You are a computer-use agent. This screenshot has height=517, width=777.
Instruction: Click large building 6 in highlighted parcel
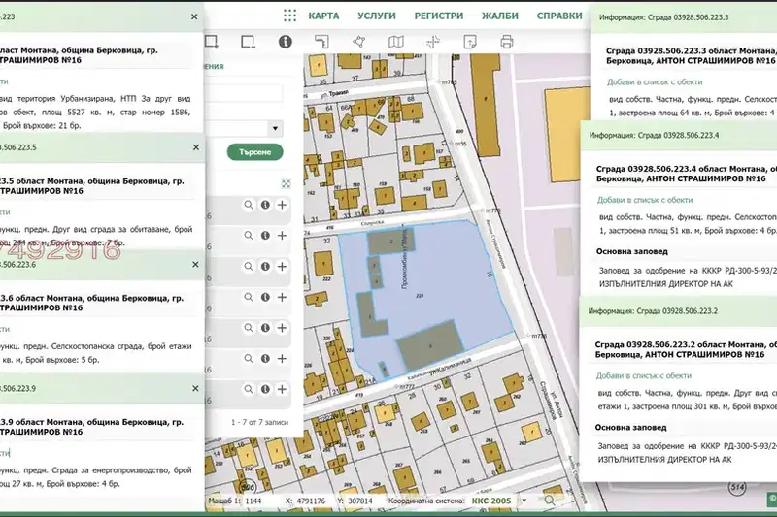point(430,345)
